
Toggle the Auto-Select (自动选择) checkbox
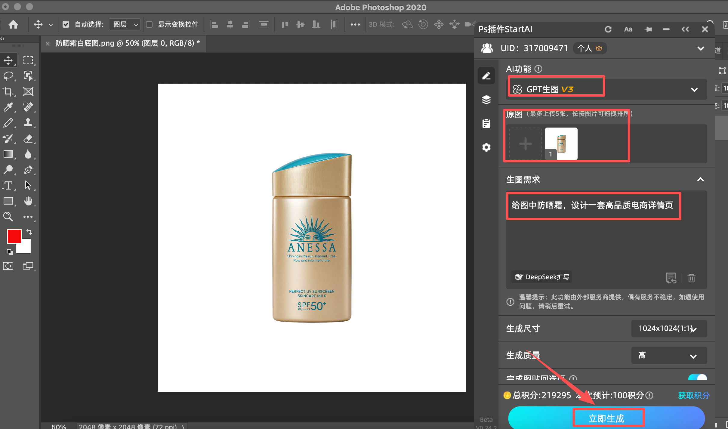pyautogui.click(x=66, y=24)
